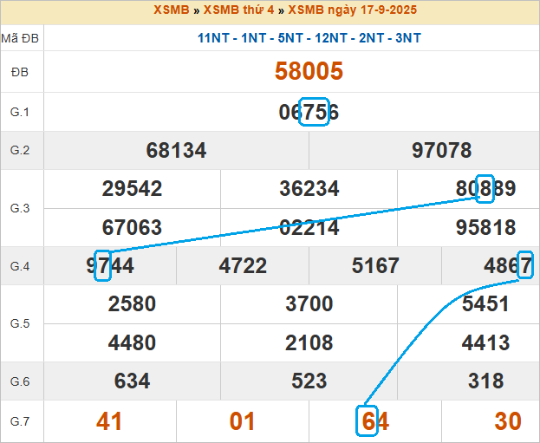
Task: Click the highlighted digit 7 in 4867
Action: 524,266
